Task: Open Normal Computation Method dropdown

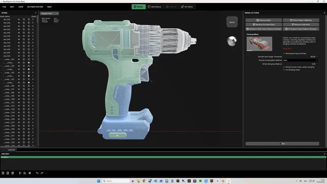Action: point(300,60)
